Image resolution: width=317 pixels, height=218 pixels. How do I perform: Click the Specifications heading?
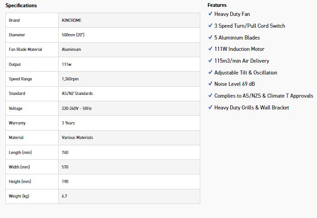tap(21, 5)
